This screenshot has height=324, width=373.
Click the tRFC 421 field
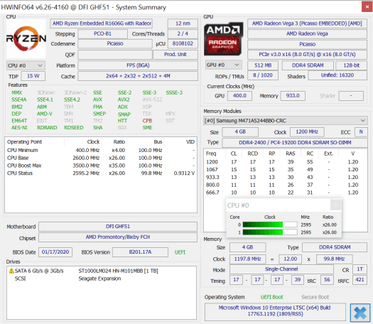pos(360,280)
